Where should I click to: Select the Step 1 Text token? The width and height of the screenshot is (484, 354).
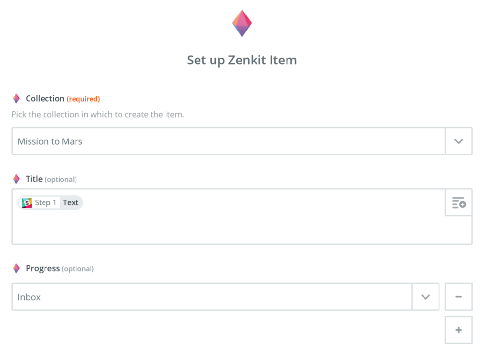50,202
